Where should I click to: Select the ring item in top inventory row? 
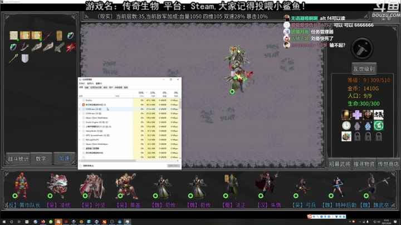(x=70, y=36)
